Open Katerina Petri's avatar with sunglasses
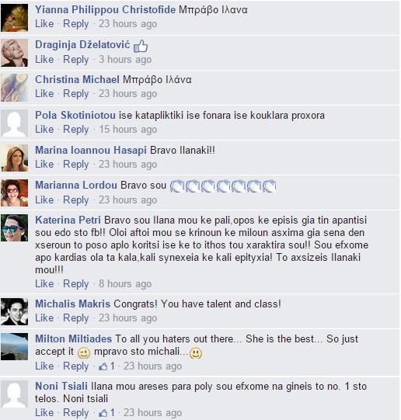 pos(15,228)
